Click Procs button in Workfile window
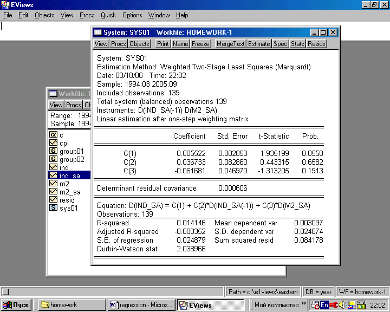 point(74,105)
